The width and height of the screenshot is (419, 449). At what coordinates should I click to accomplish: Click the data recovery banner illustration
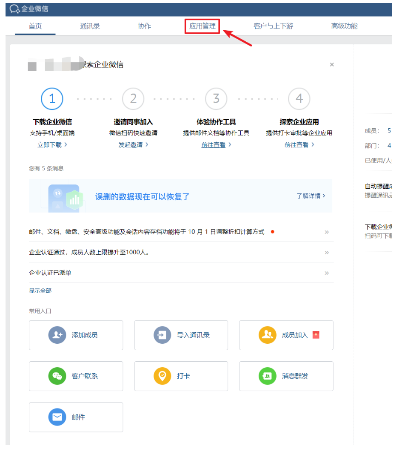66,198
